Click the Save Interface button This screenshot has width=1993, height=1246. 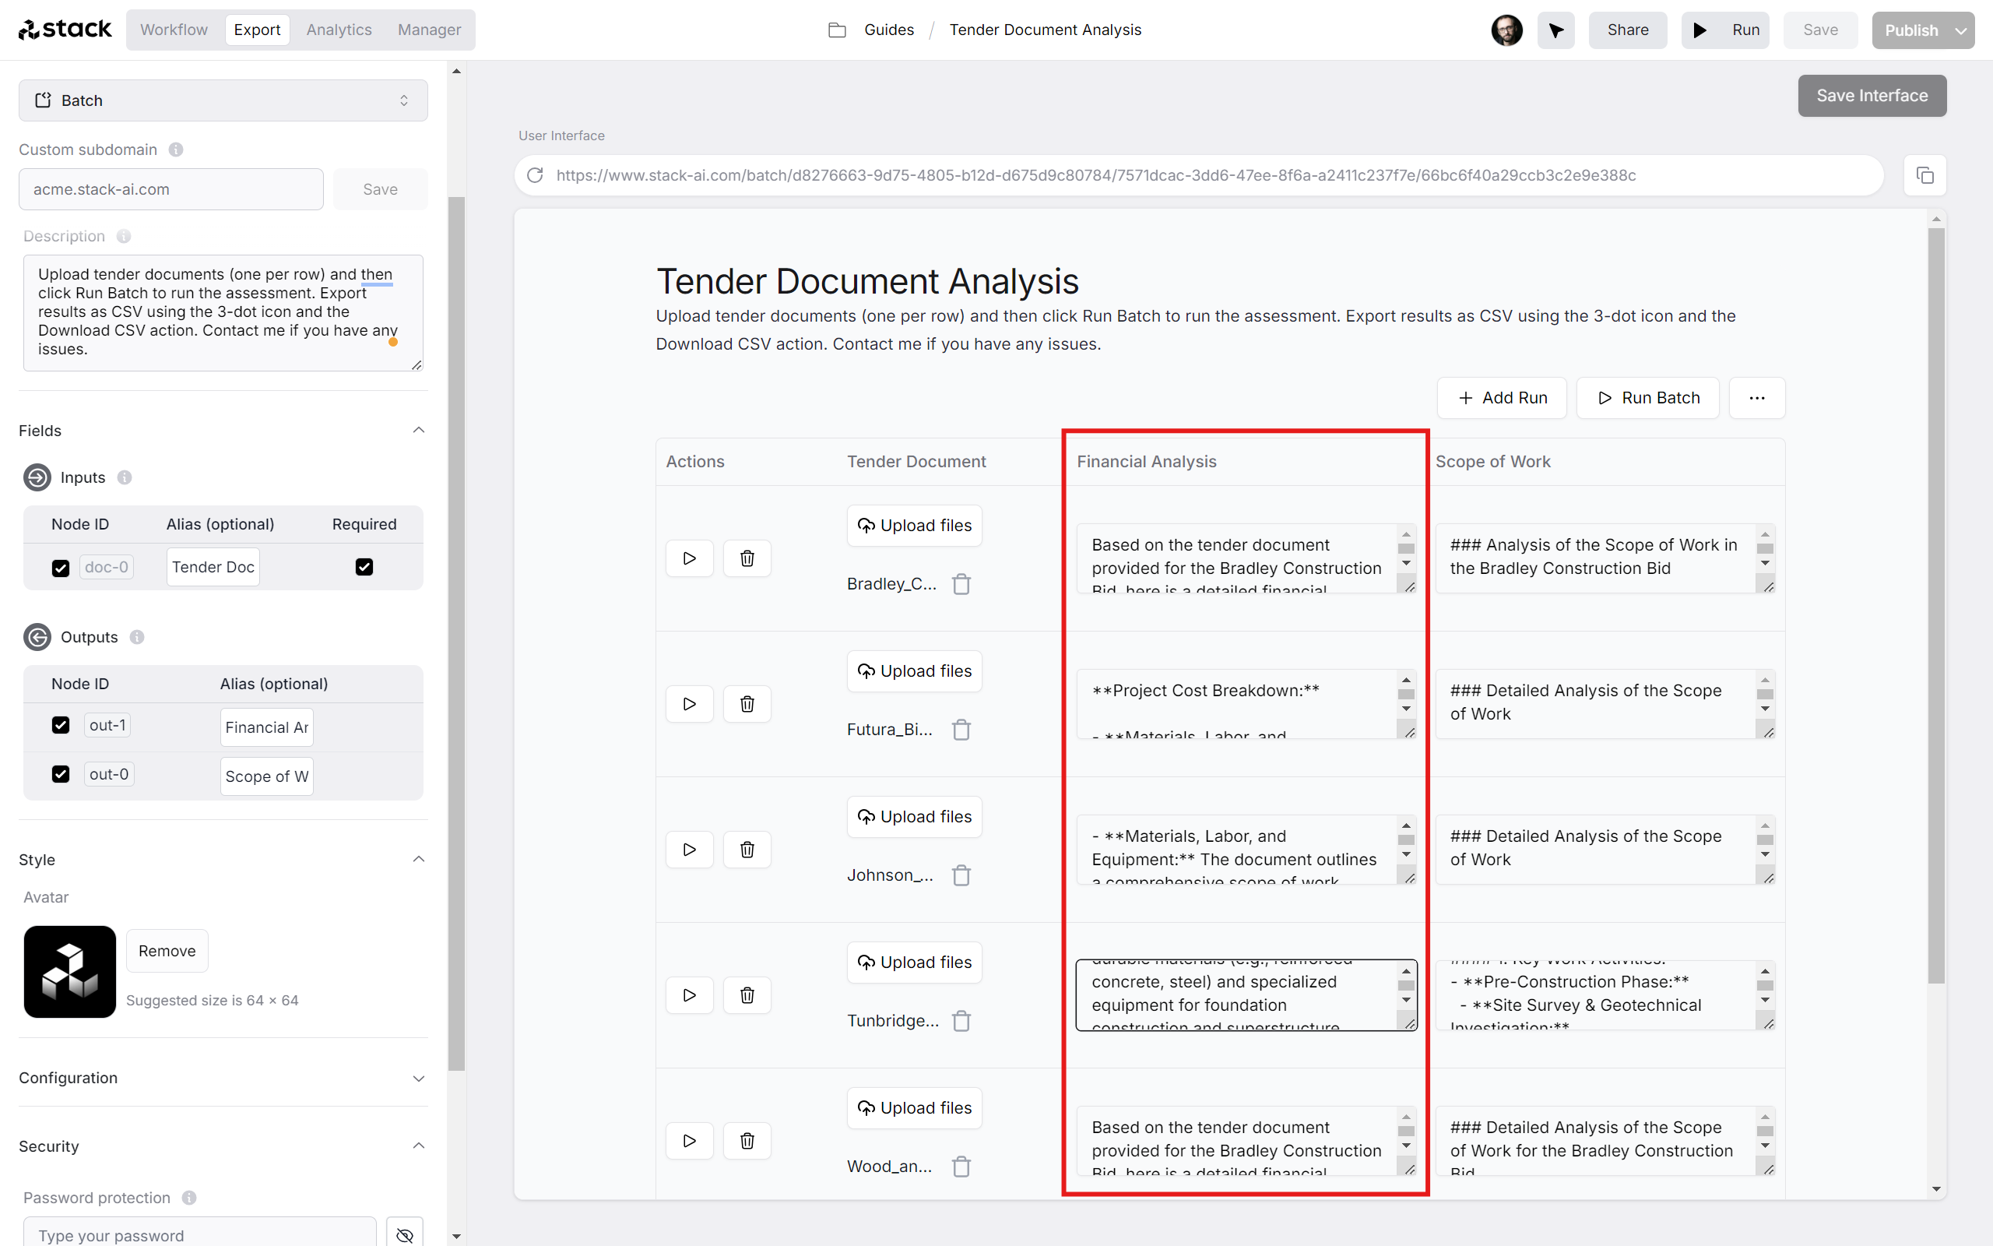(1871, 97)
